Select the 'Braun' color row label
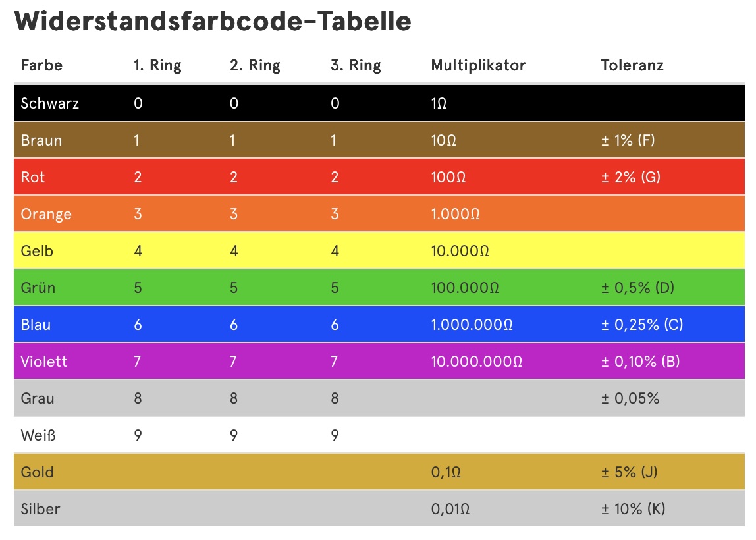 (x=41, y=140)
